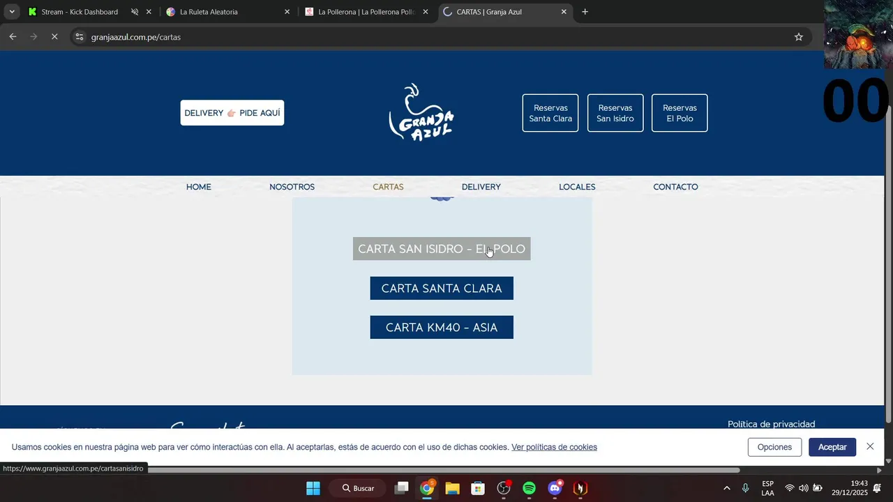Open the DELIVERY menu item
The width and height of the screenshot is (893, 502).
coord(481,187)
